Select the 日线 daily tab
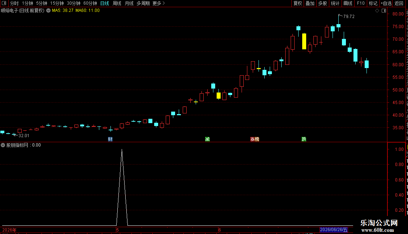The image size is (408, 234). tap(105, 3)
